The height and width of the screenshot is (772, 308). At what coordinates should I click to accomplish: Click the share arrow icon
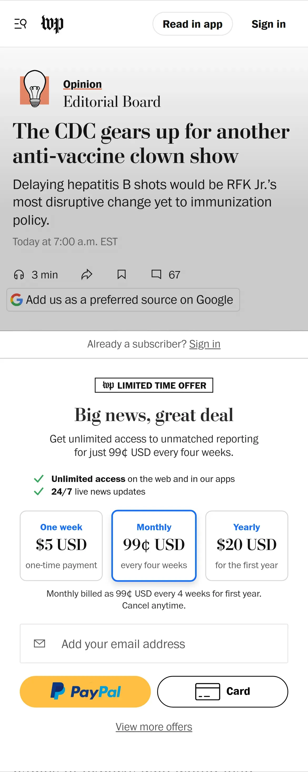click(87, 274)
